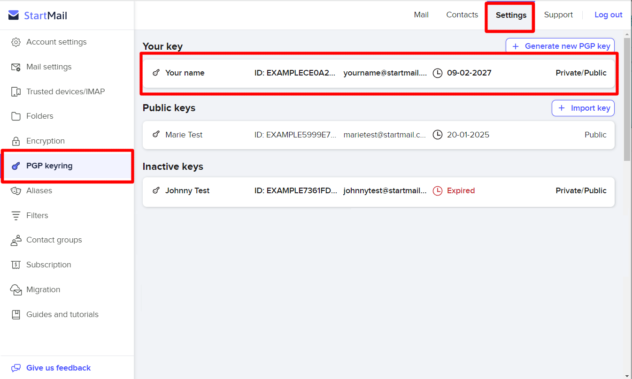Image resolution: width=632 pixels, height=379 pixels.
Task: Click Guides and tutorials book icon
Action: [x=16, y=314]
